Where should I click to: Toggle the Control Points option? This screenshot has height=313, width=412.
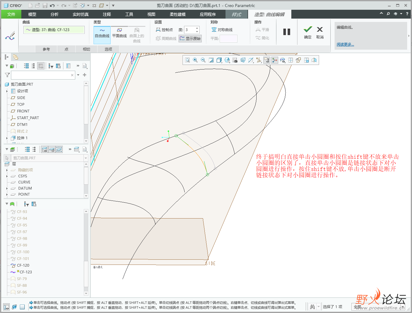164,30
